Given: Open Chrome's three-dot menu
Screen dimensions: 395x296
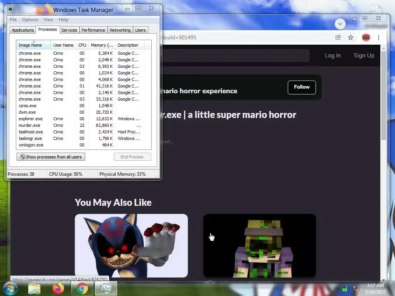Looking at the screenshot, I should [x=378, y=37].
